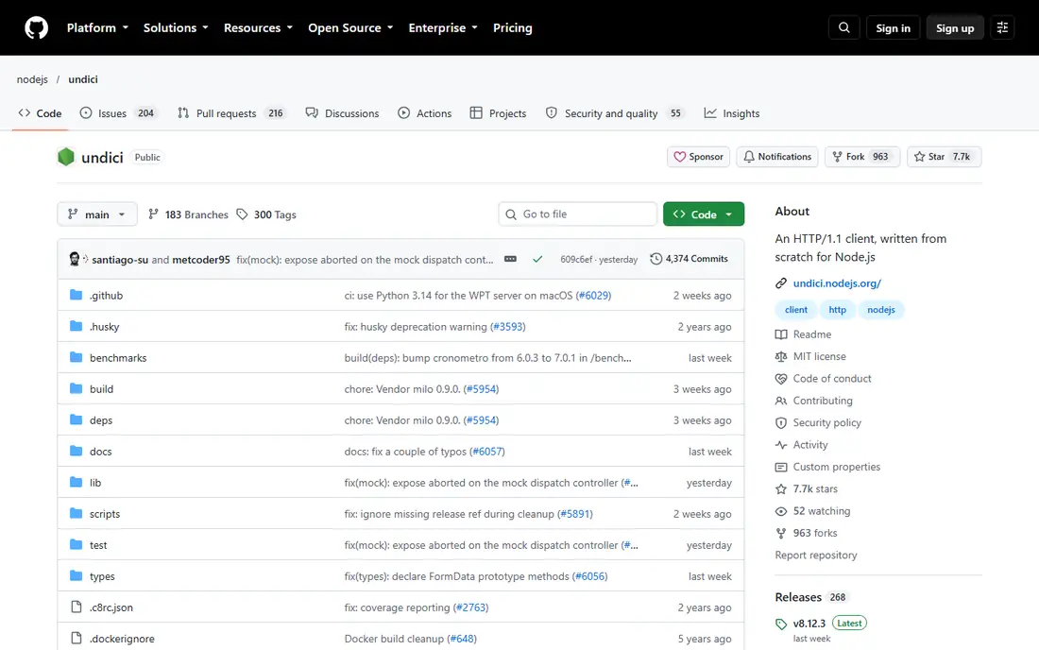Expand the Solutions menu
Screen dimensions: 1039x650
click(x=176, y=27)
